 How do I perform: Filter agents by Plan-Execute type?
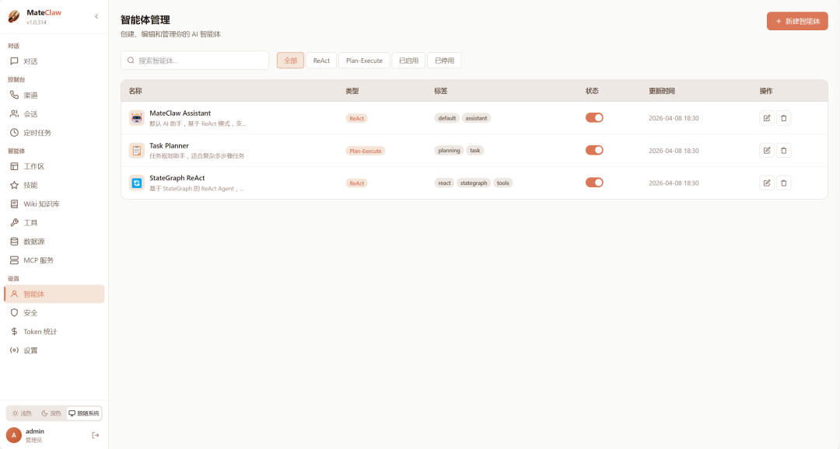(x=364, y=61)
